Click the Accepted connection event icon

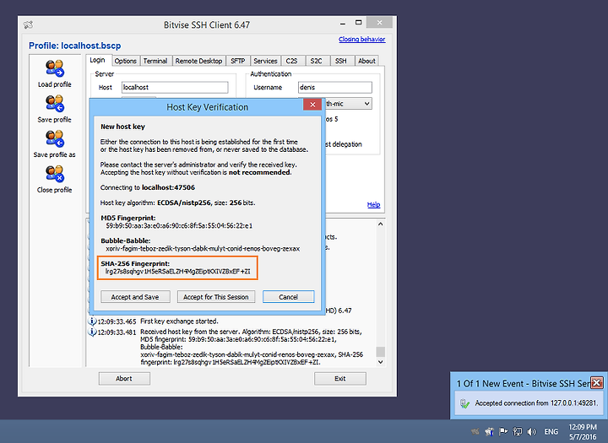pos(464,403)
